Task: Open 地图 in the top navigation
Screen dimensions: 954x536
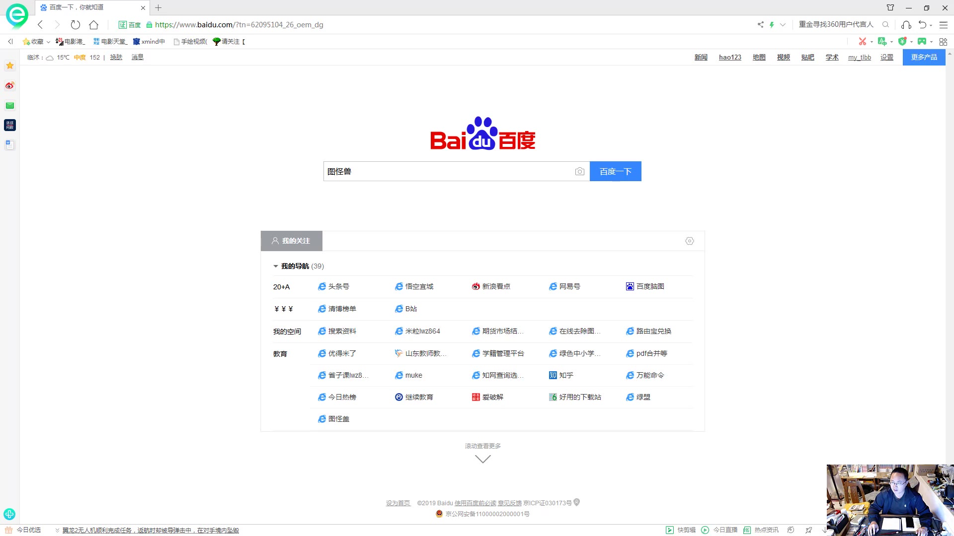Action: tap(759, 57)
